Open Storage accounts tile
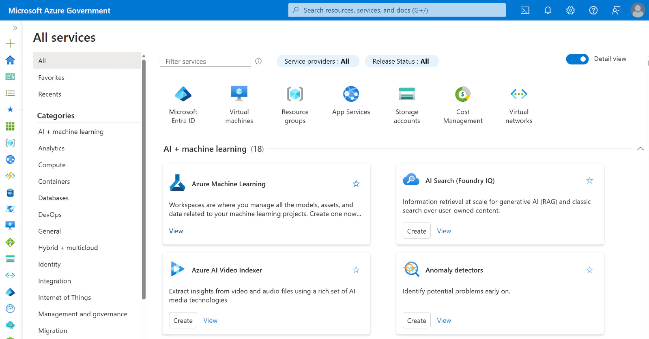The width and height of the screenshot is (649, 339). pos(407,105)
